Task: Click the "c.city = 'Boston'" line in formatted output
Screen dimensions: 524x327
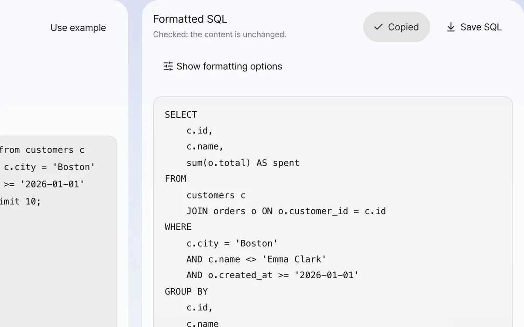Action: pos(232,243)
